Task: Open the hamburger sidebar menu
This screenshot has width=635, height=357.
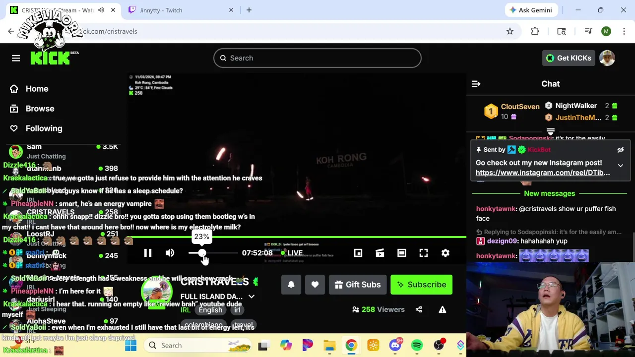Action: tap(16, 58)
